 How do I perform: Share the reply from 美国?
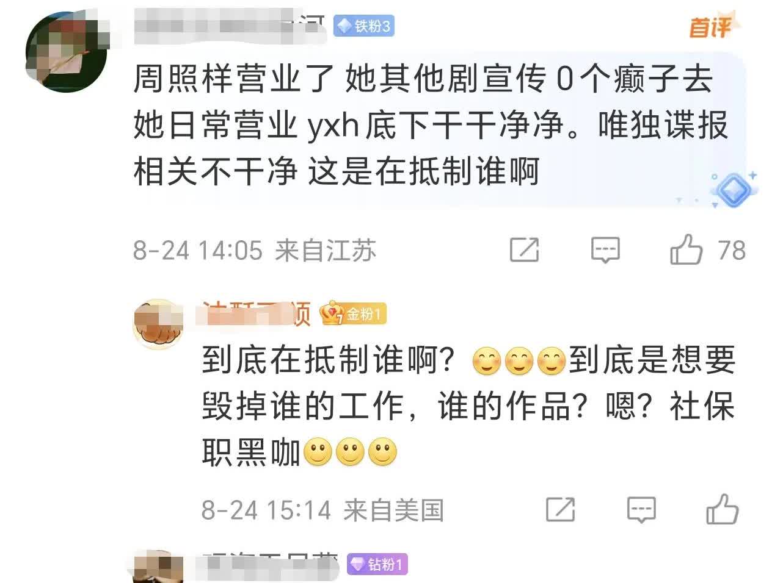[560, 510]
